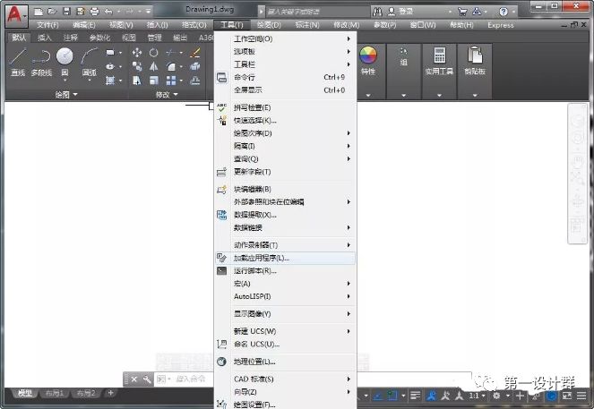Click the New drawing icon in quick access toolbar

[x=39, y=12]
